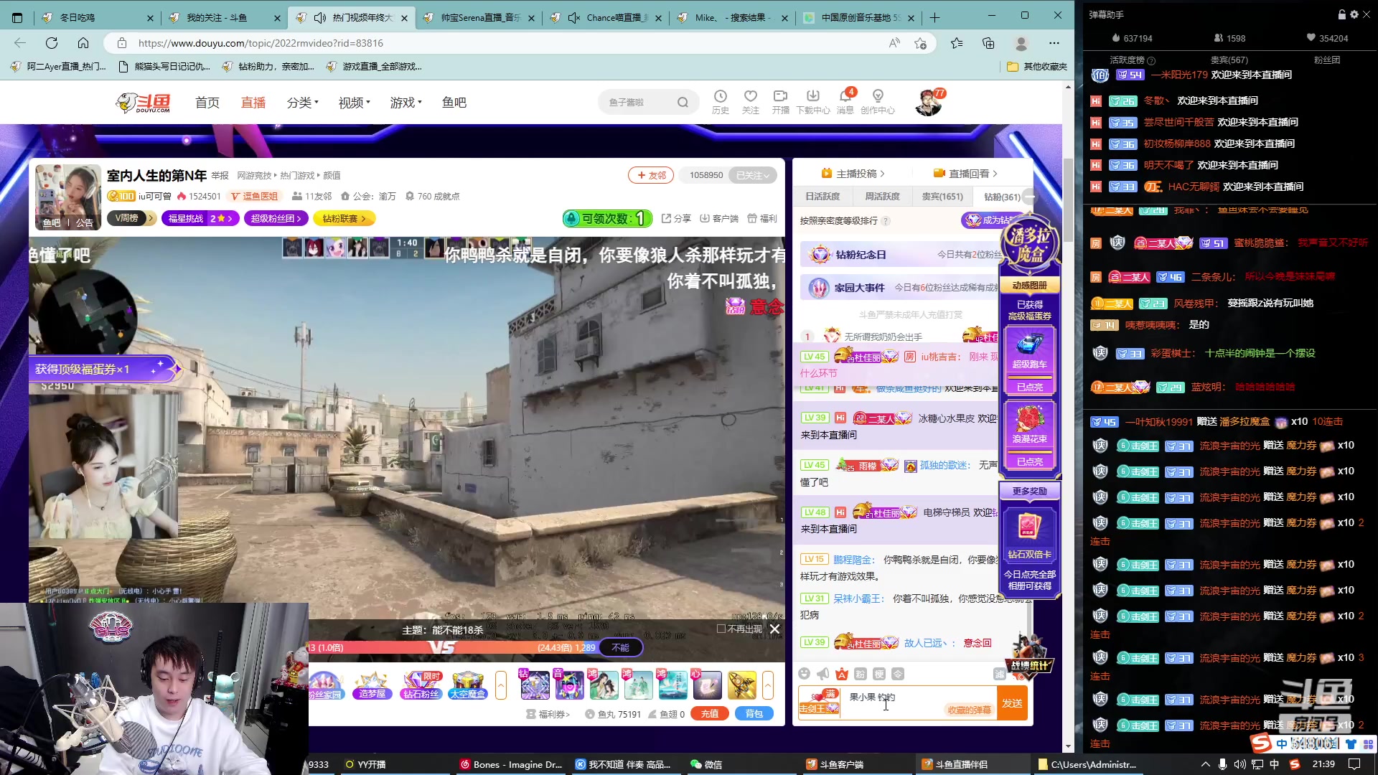Click the 令 command icon above chat input
The height and width of the screenshot is (775, 1378).
(898, 673)
